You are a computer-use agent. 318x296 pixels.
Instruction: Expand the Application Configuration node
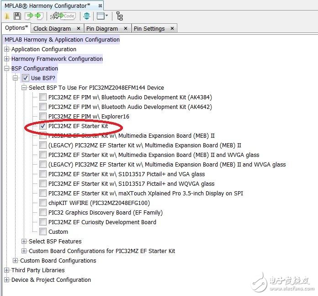point(6,49)
